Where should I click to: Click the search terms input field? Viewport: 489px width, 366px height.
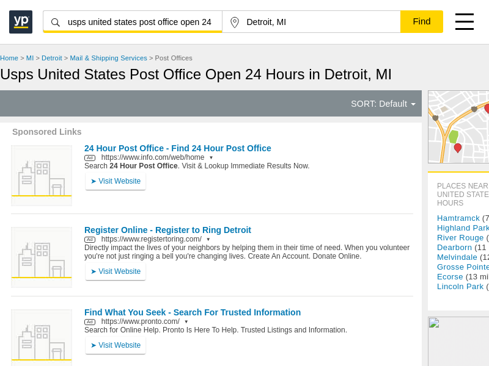click(133, 22)
